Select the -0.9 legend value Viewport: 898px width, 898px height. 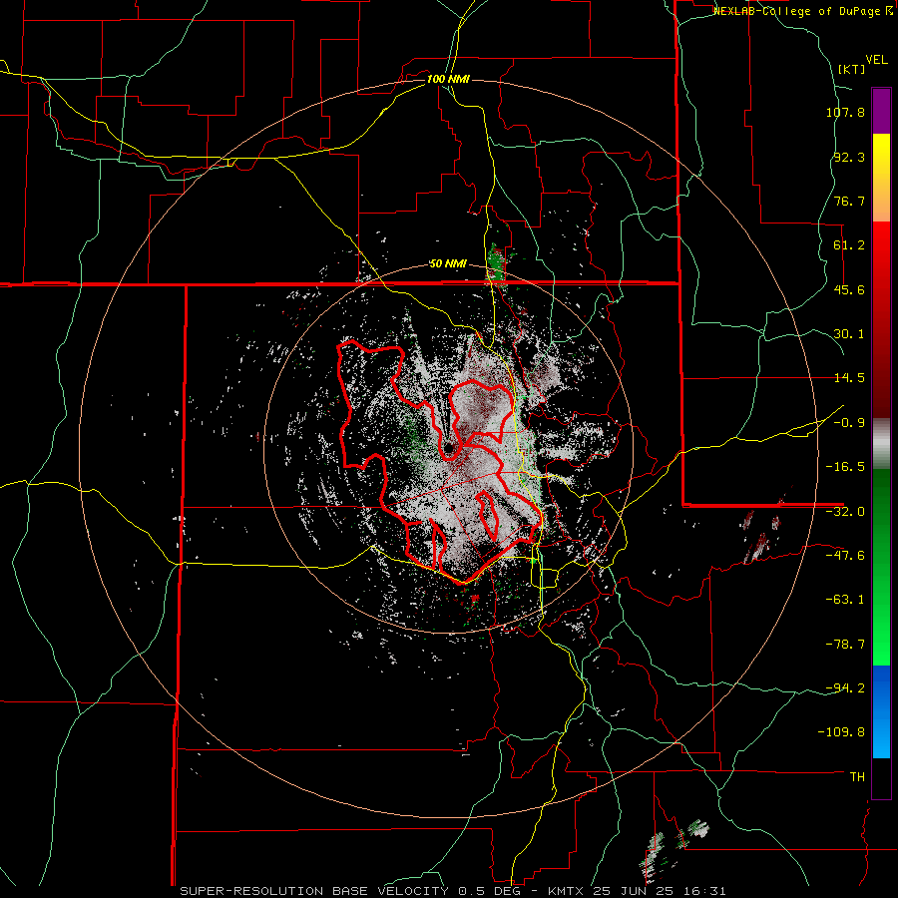849,423
